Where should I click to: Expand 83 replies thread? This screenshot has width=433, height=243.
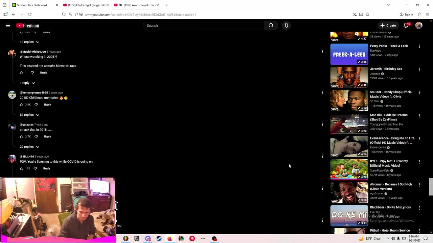click(x=30, y=115)
